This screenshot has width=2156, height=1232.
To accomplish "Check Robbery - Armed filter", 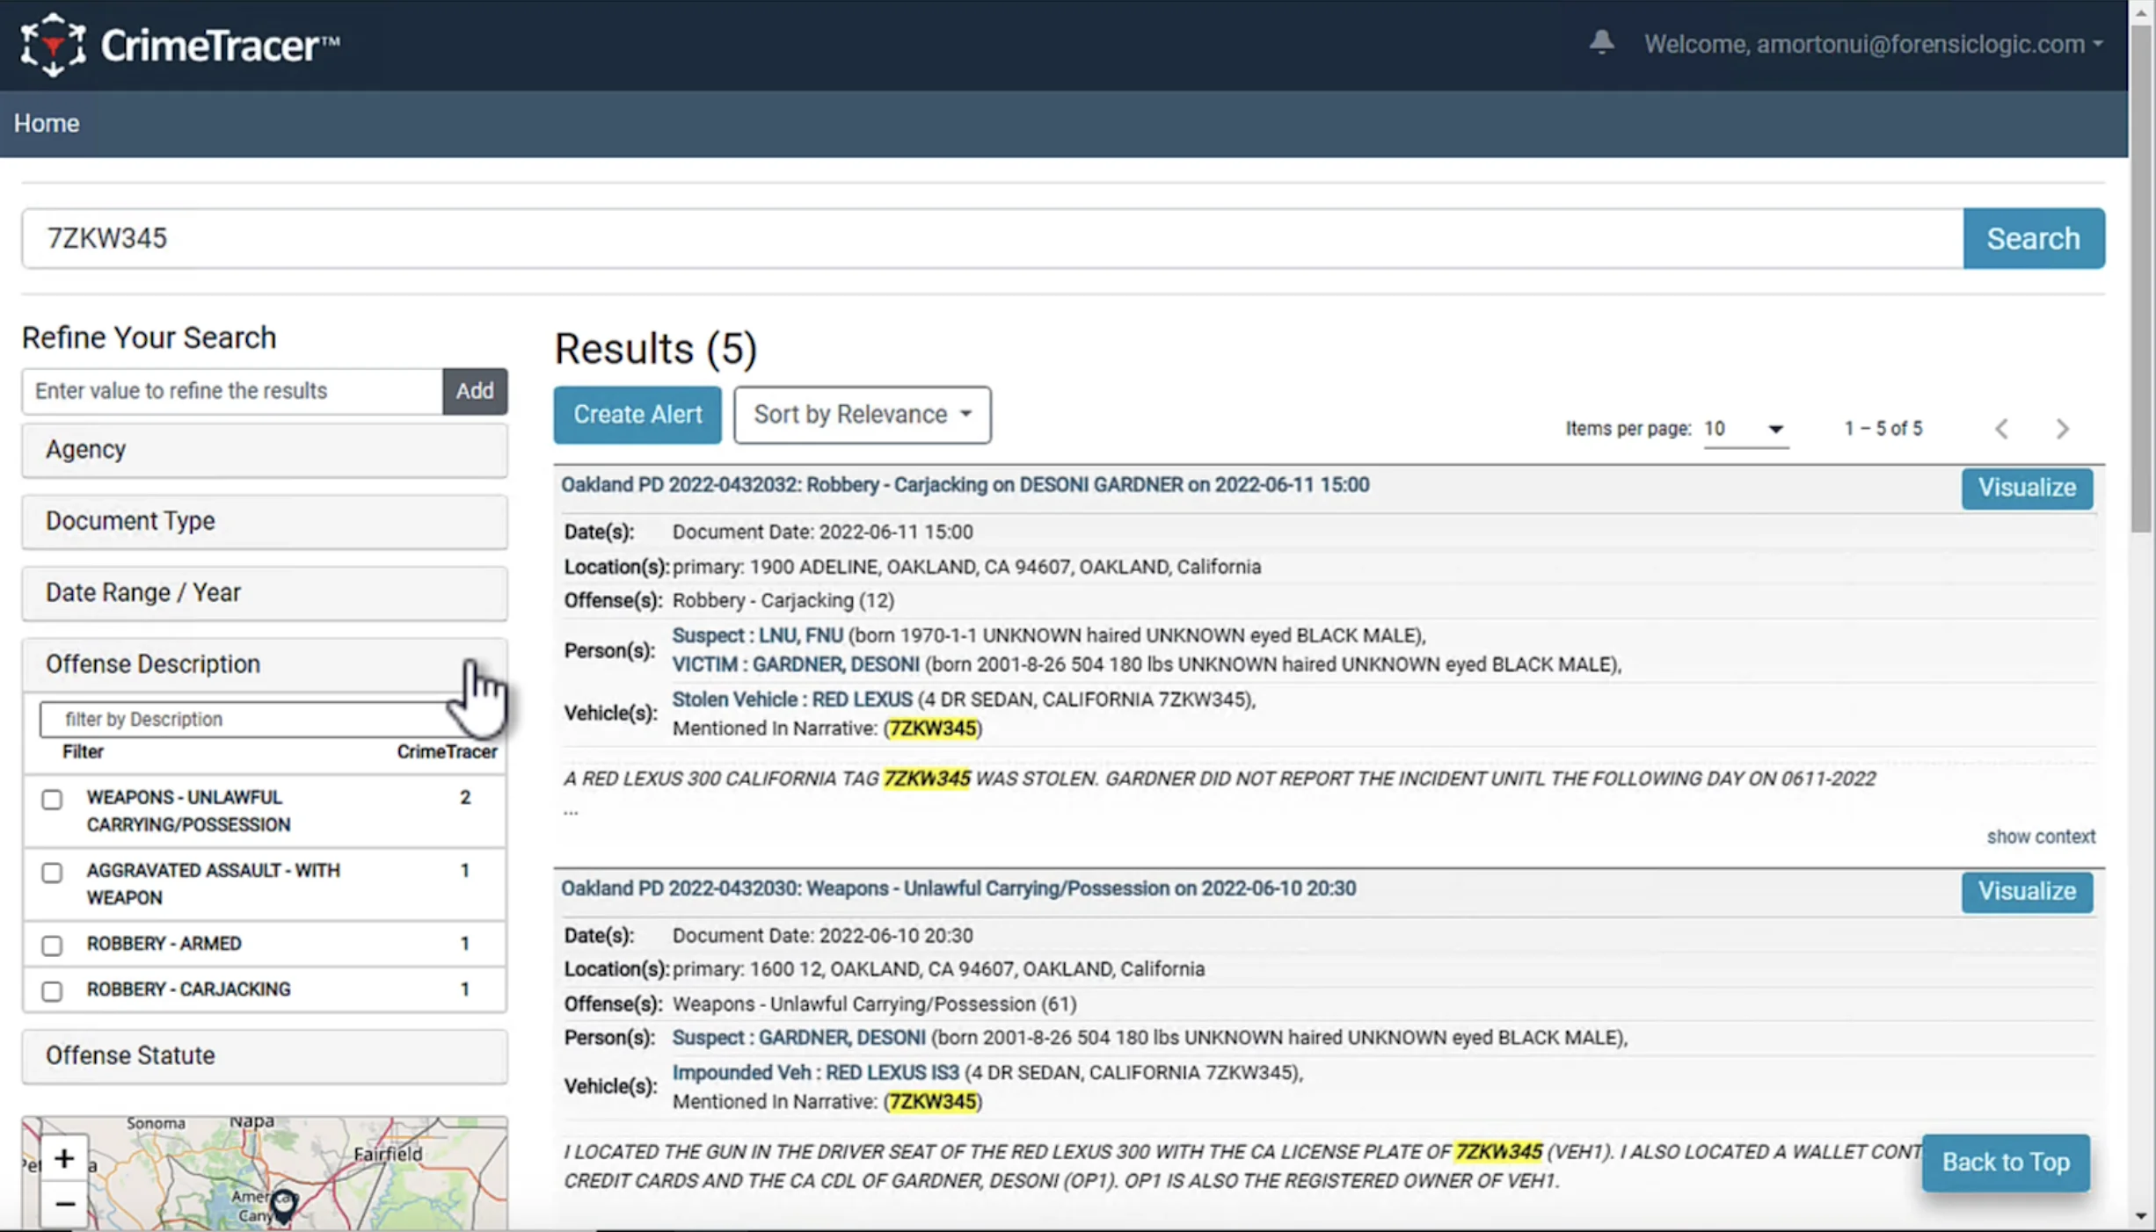I will [x=52, y=945].
